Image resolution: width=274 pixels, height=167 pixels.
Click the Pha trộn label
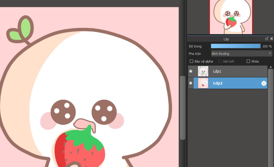(195, 54)
